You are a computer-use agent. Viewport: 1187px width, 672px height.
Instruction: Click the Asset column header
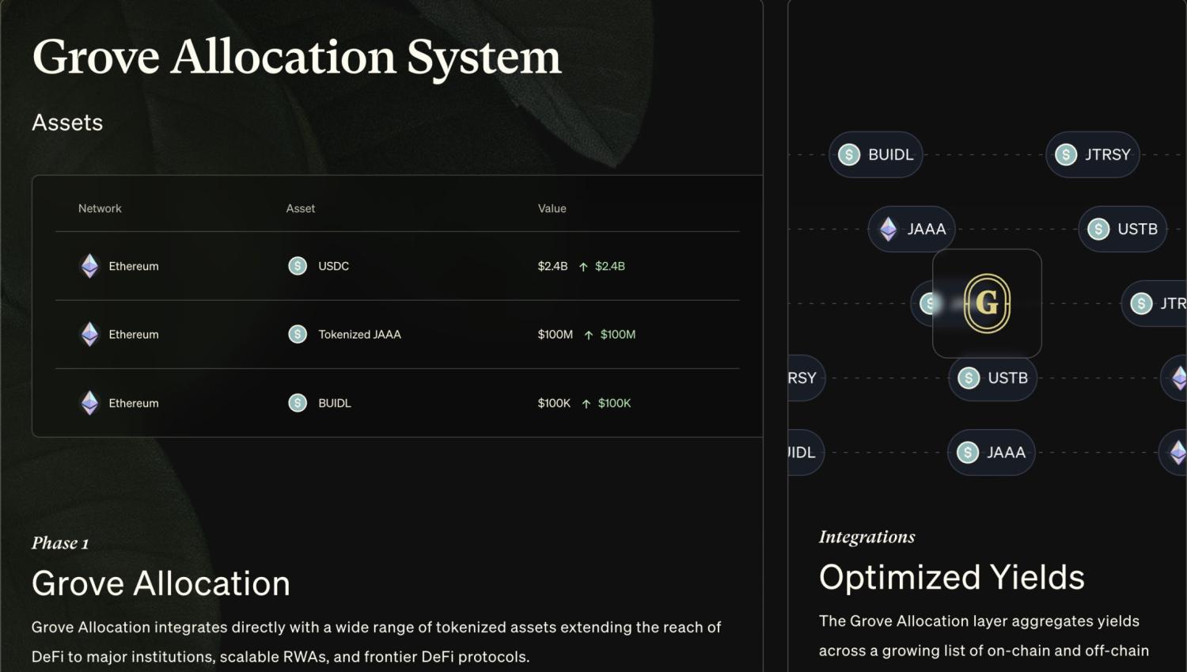click(x=301, y=208)
